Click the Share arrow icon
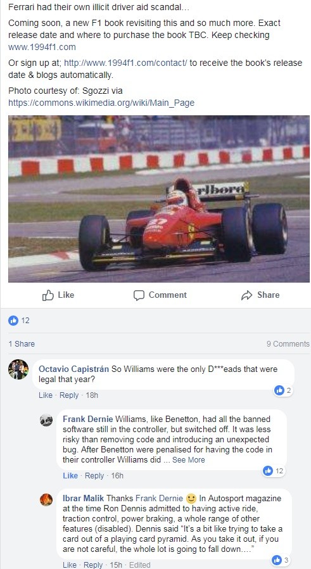The image size is (311, 569). (x=246, y=295)
